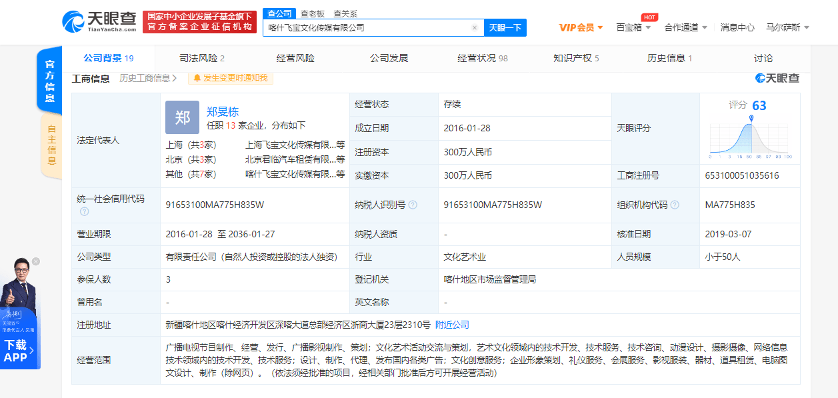Click the bell icon for change notification
This screenshot has height=398, width=838.
[x=197, y=78]
